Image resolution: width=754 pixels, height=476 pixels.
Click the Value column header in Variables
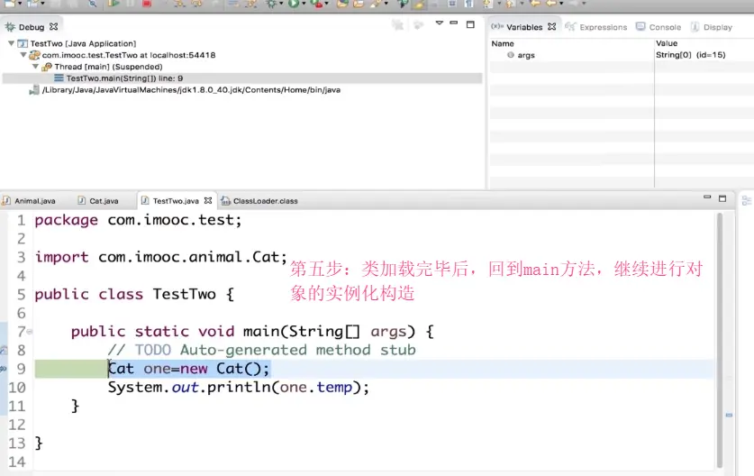[667, 43]
